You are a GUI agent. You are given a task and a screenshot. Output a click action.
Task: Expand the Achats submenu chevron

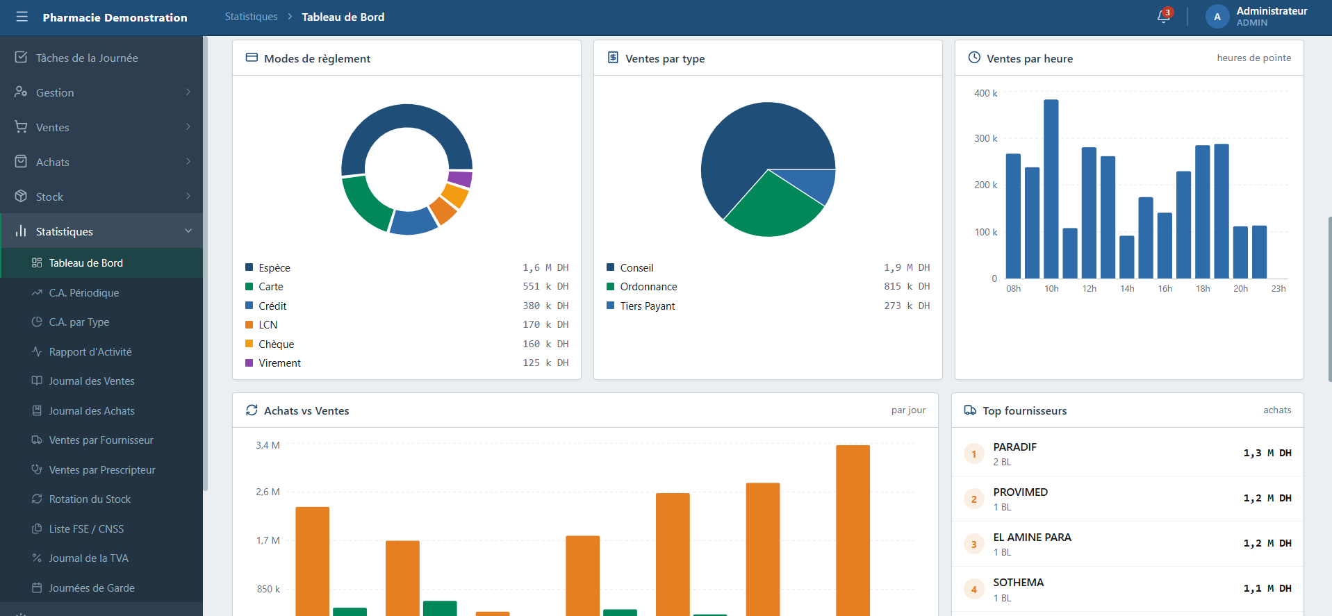pyautogui.click(x=188, y=162)
